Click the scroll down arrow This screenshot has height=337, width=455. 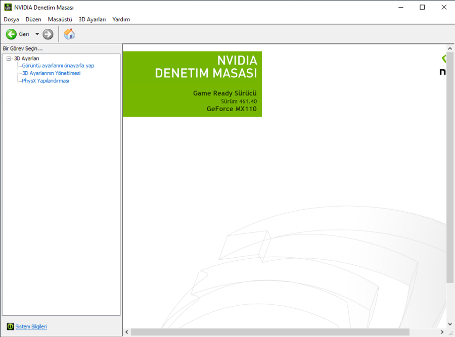450,324
